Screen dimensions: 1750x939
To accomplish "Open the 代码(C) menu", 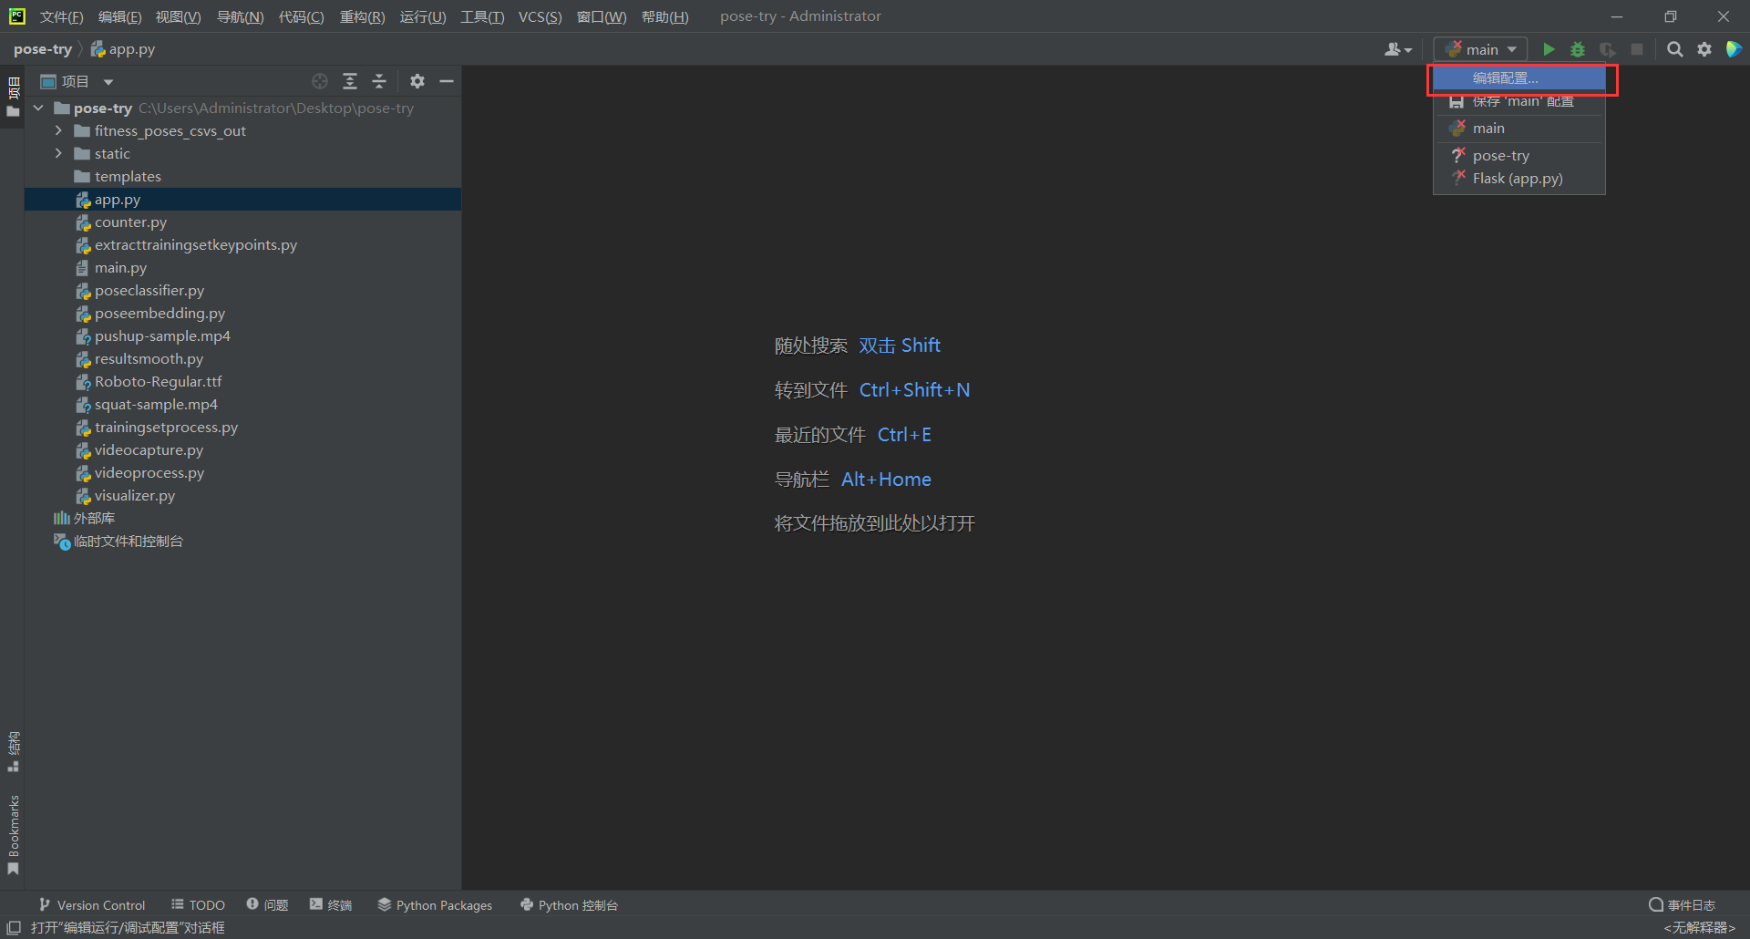I will tap(301, 16).
